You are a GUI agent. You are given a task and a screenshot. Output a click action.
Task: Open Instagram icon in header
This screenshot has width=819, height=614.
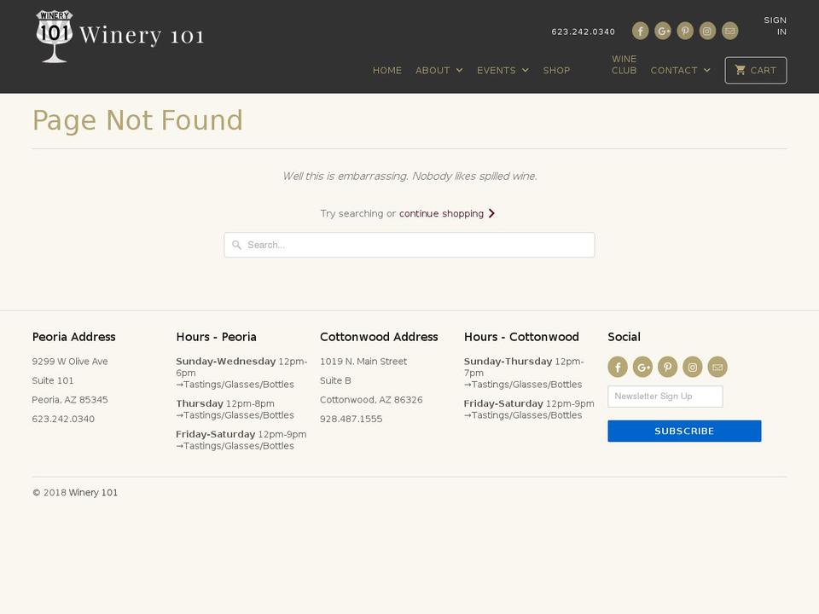click(707, 31)
